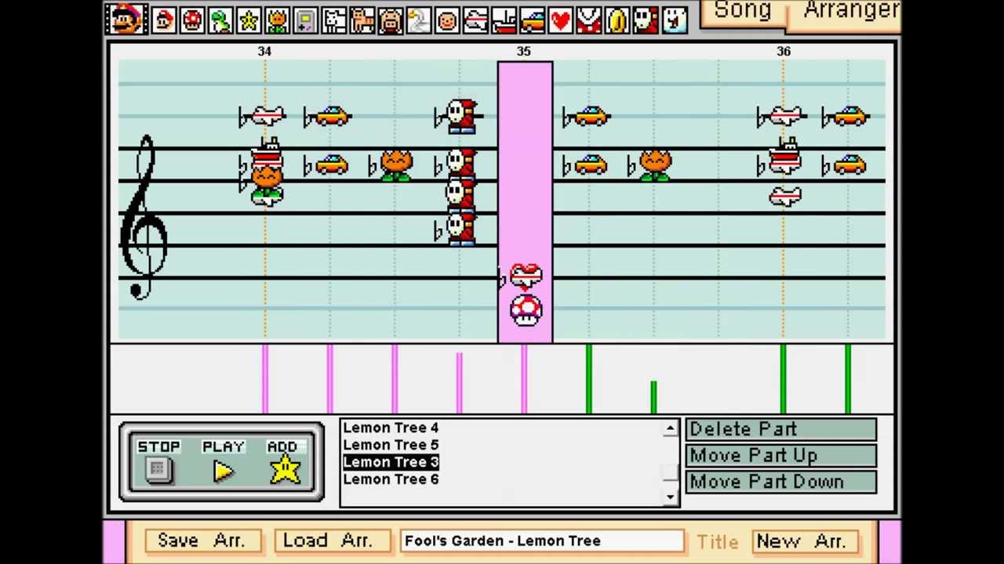Click the treble clef symbol
The image size is (1004, 564).
144,218
